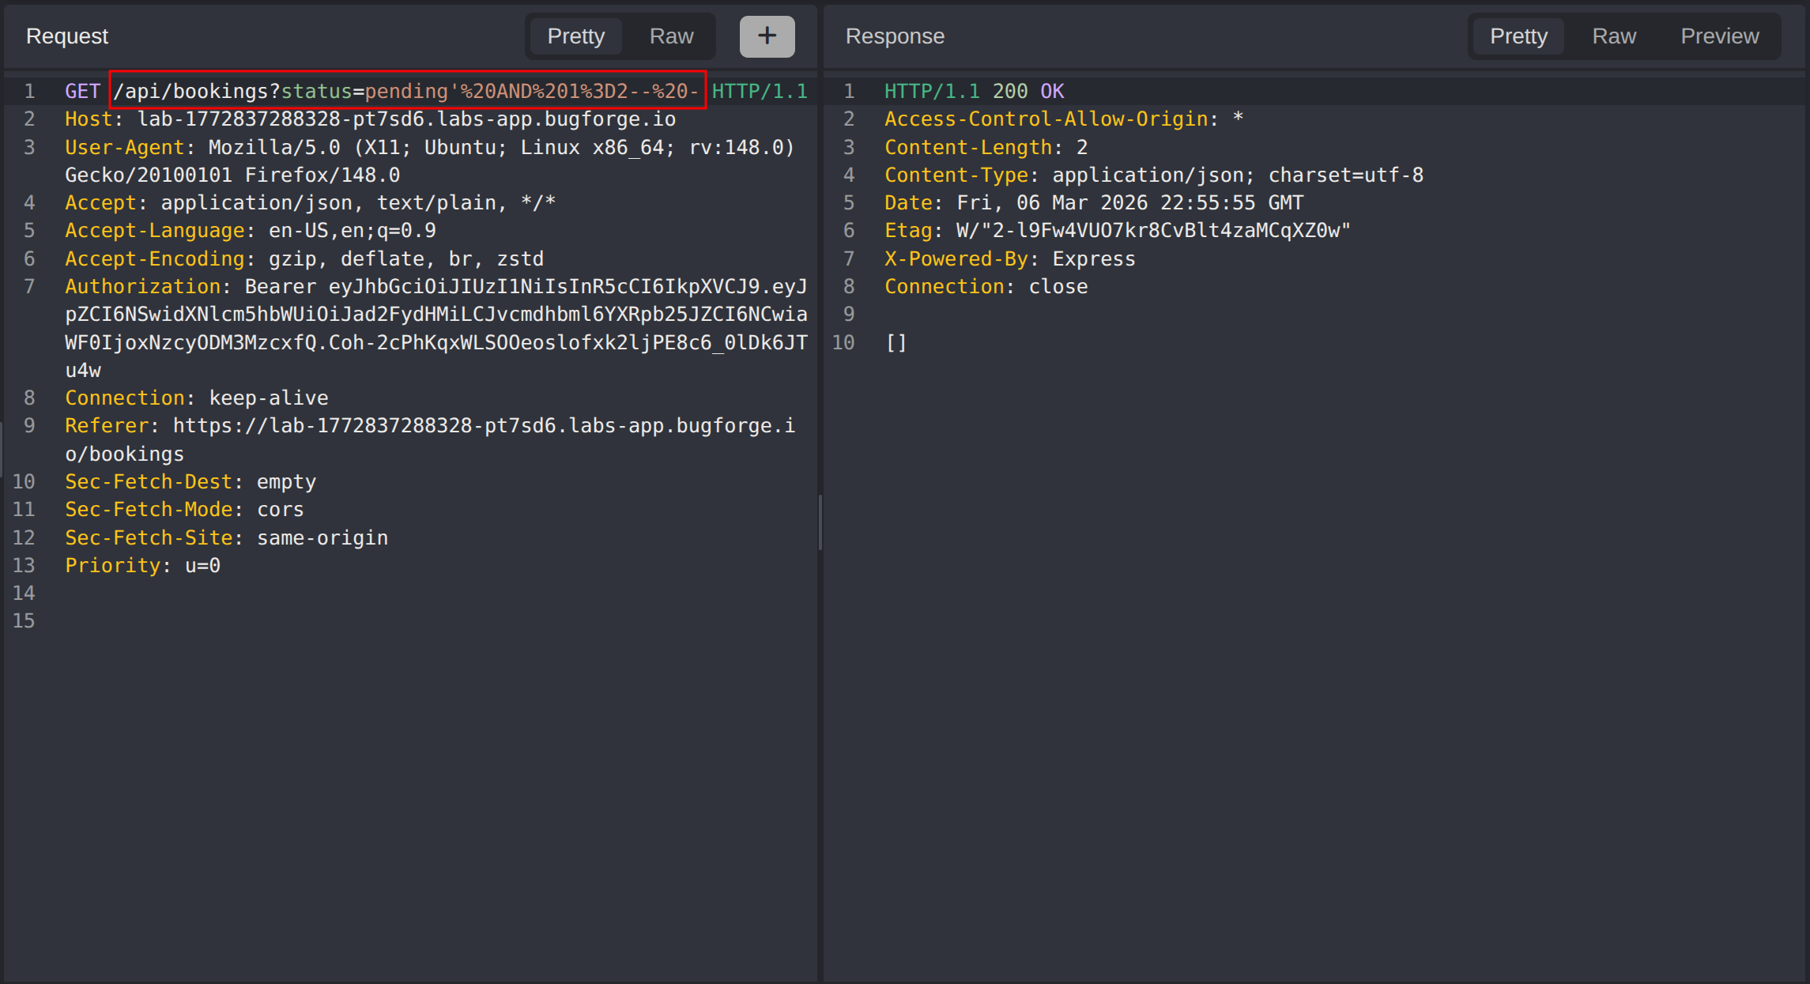Viewport: 1810px width, 984px height.
Task: Click the X-Powered-By response header
Action: click(x=957, y=258)
